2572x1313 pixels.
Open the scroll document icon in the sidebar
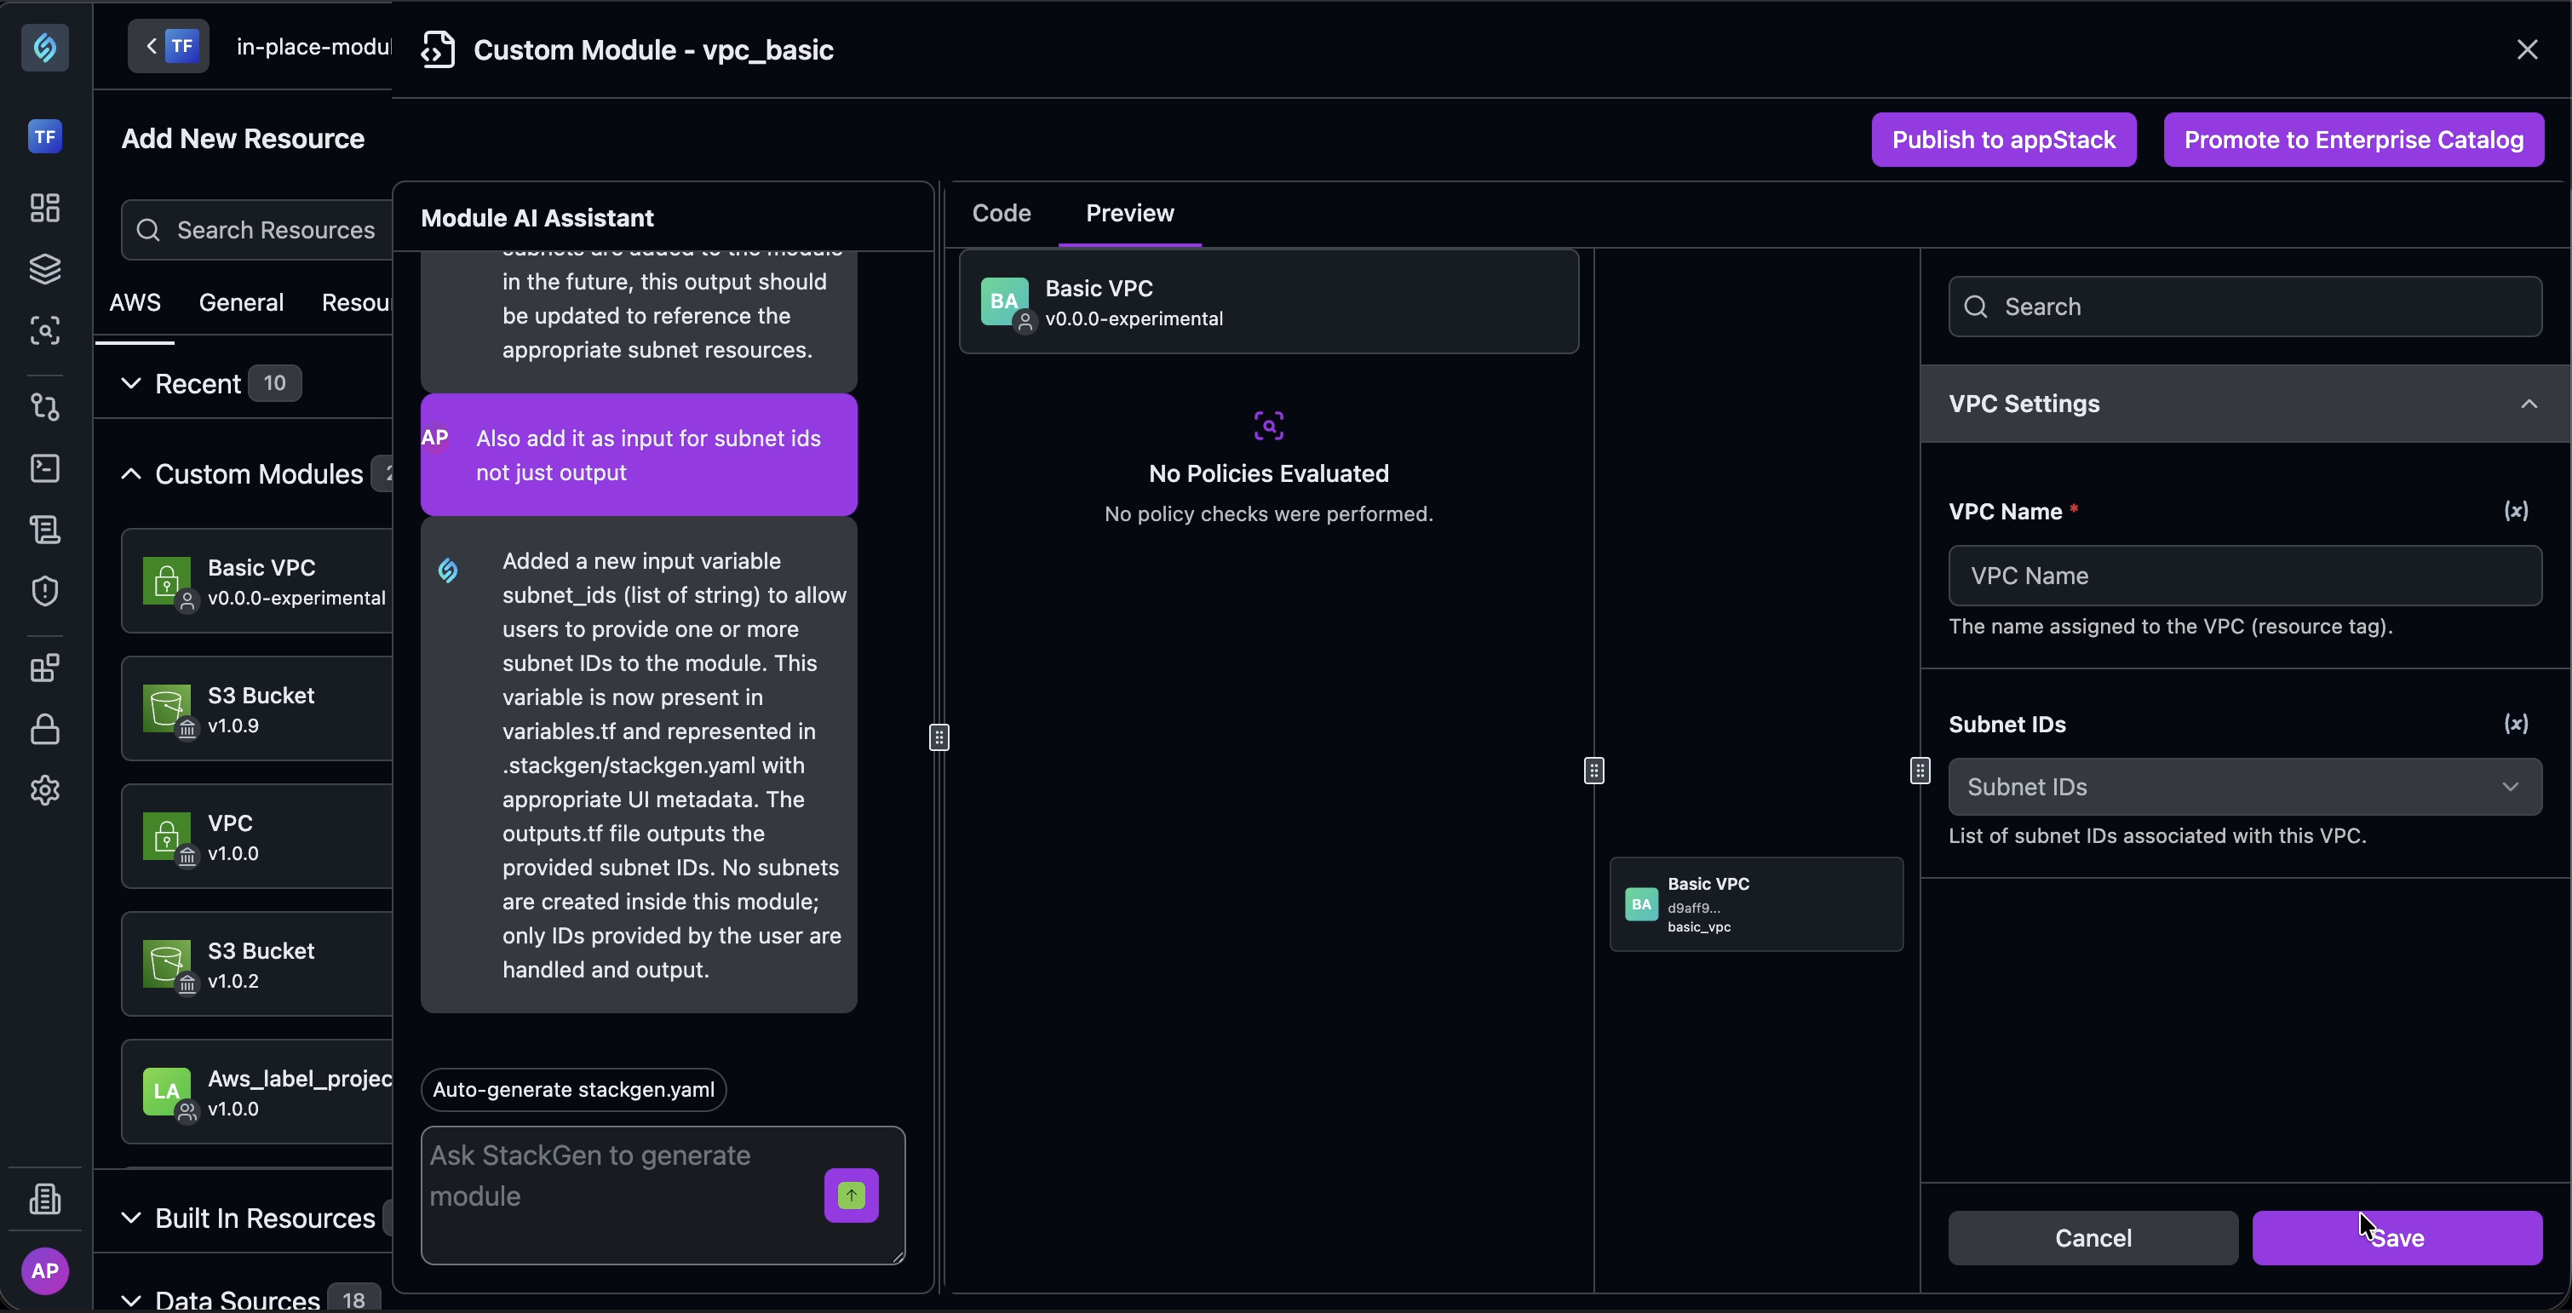45,529
